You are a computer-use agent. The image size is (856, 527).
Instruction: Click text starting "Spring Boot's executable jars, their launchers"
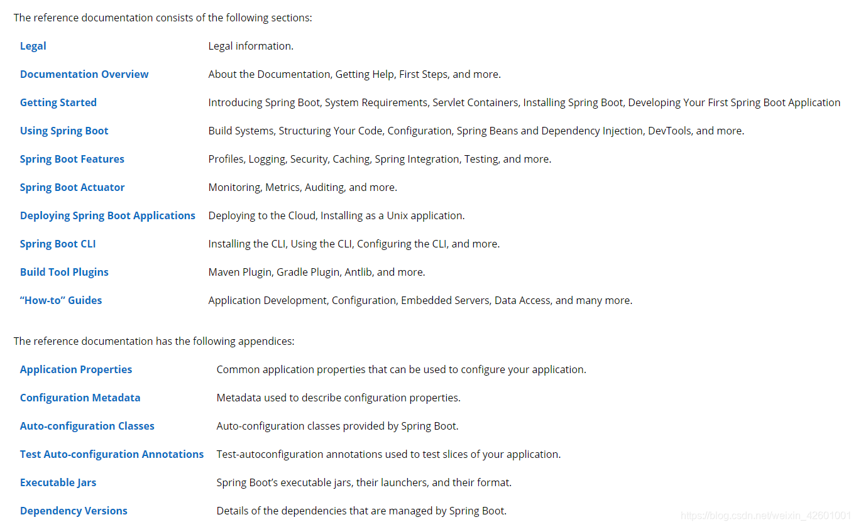[365, 482]
